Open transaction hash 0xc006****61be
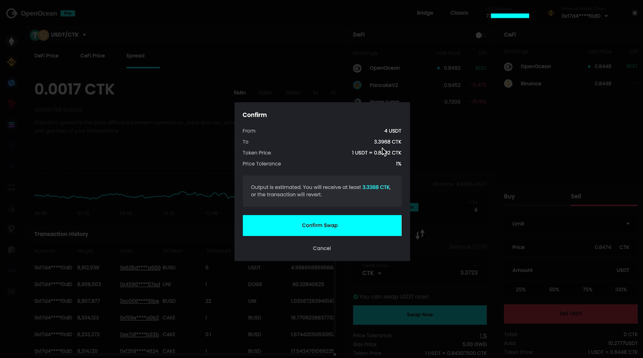This screenshot has width=643, height=358. click(139, 301)
